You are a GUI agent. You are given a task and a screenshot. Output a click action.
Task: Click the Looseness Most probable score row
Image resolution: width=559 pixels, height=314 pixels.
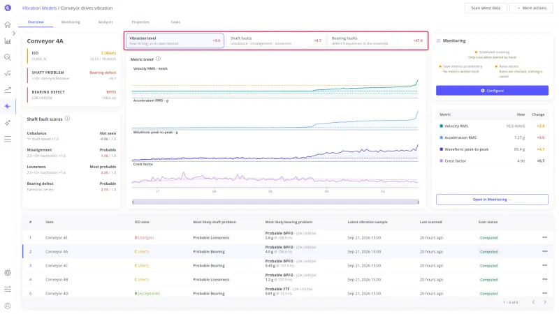pos(71,170)
